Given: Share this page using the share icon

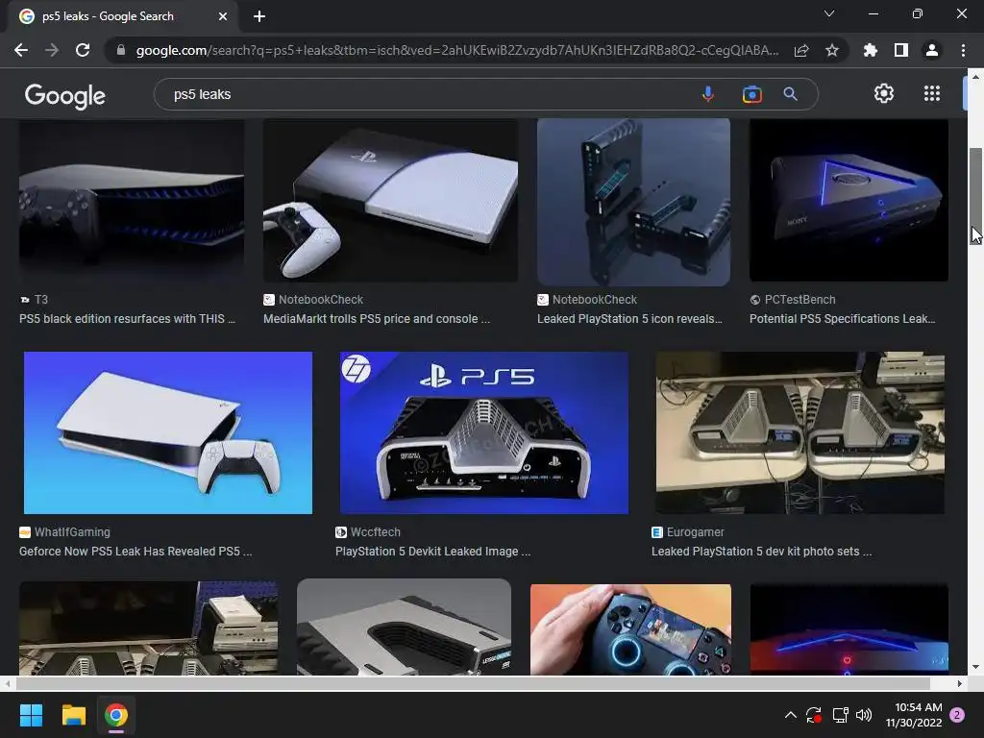Looking at the screenshot, I should tap(801, 50).
